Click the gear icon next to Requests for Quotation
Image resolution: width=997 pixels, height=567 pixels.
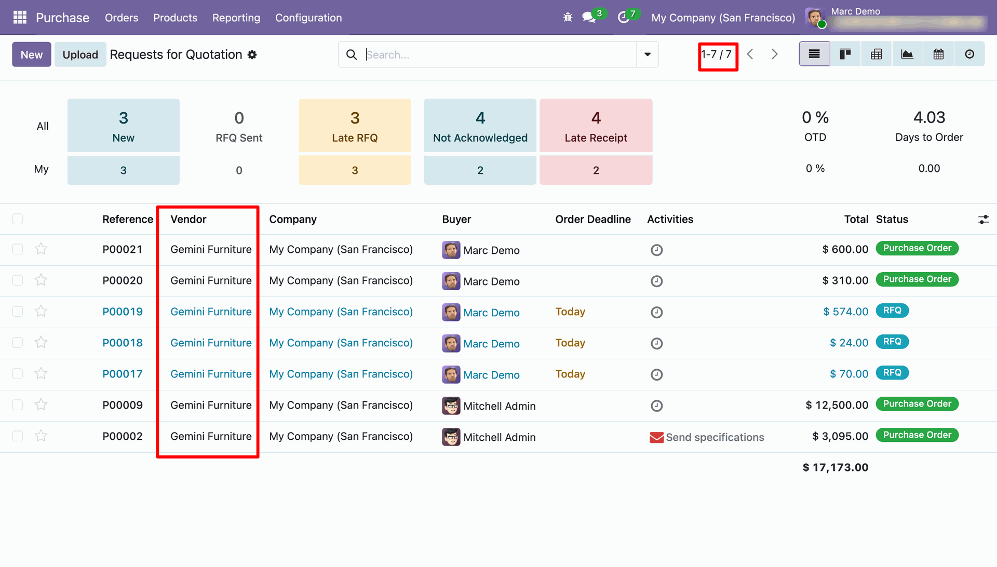pos(252,55)
